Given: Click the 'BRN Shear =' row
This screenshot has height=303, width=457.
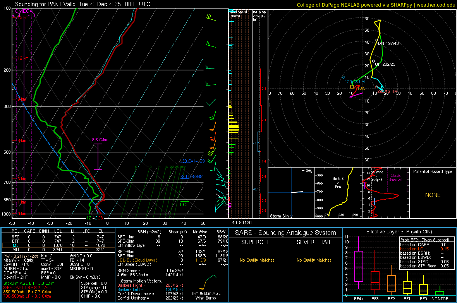Looking at the screenshot, I should (x=150, y=270).
